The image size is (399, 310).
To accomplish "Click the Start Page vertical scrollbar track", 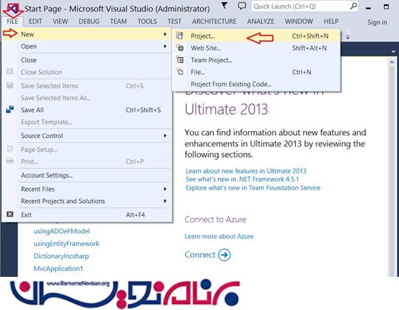I will 392,170.
